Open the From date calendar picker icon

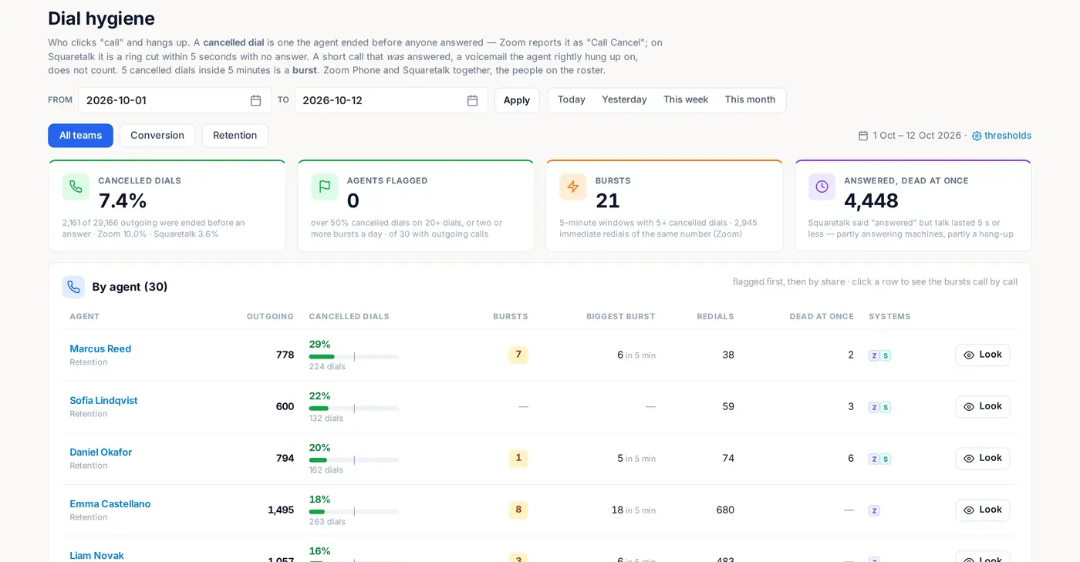(256, 100)
